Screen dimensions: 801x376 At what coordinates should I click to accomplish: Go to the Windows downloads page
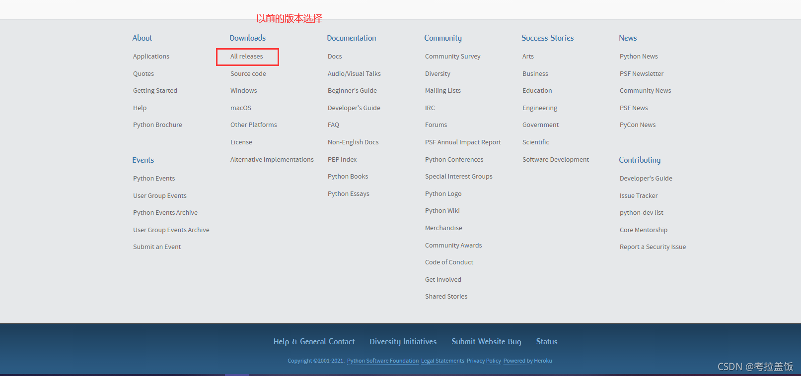[244, 91]
